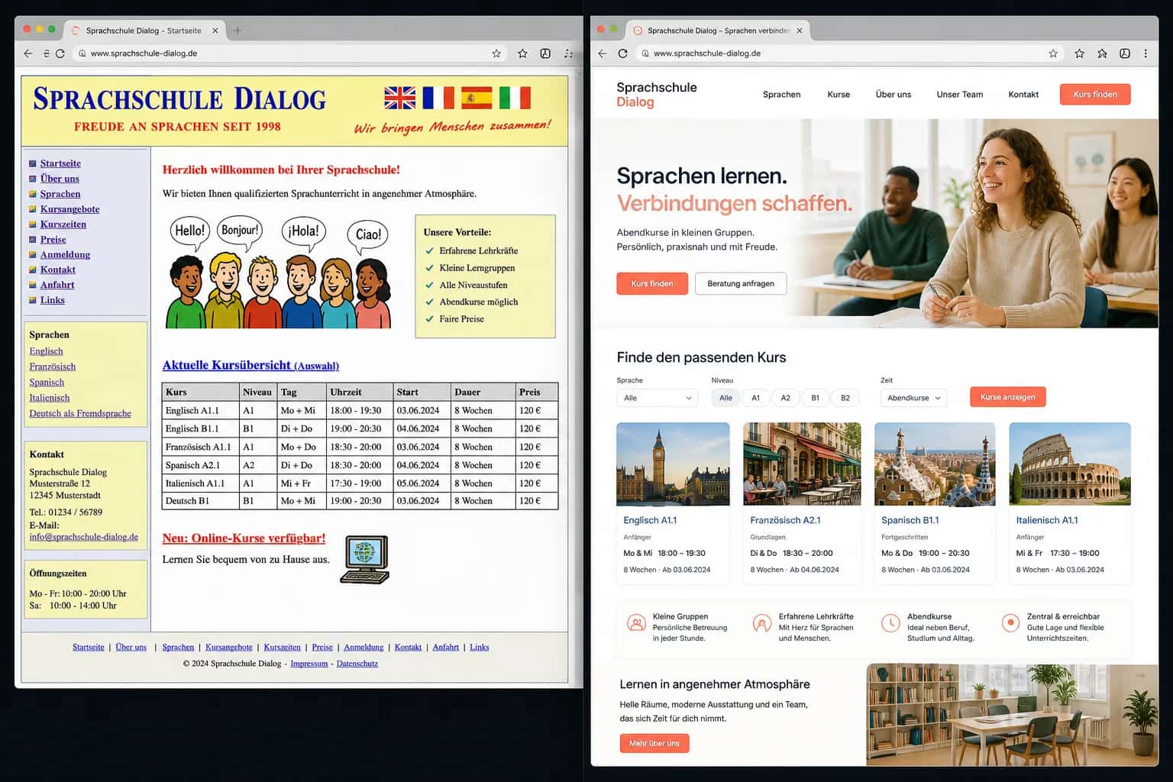Screen dimensions: 1173x782
Task: Click Beratung anfragen button
Action: (x=741, y=283)
